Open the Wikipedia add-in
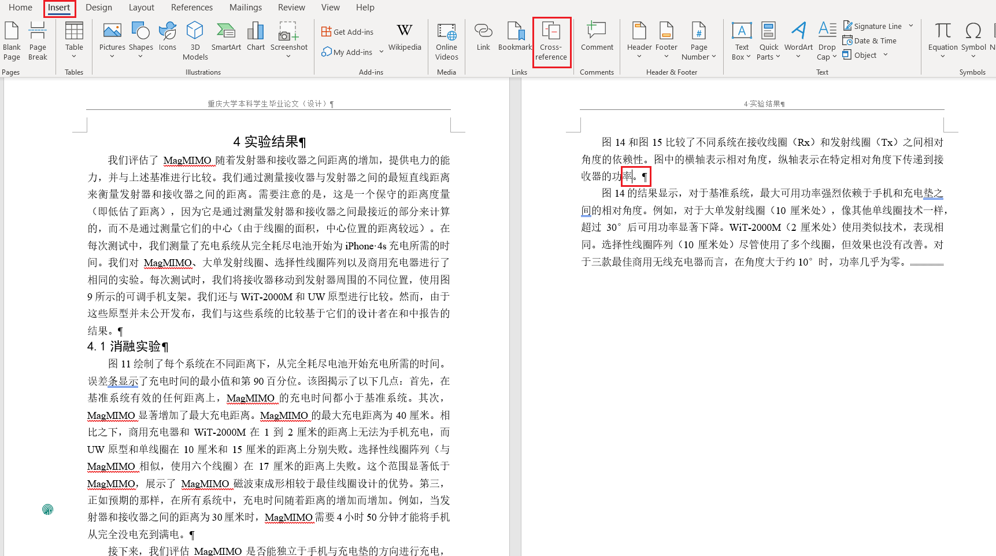This screenshot has width=996, height=556. (x=405, y=36)
